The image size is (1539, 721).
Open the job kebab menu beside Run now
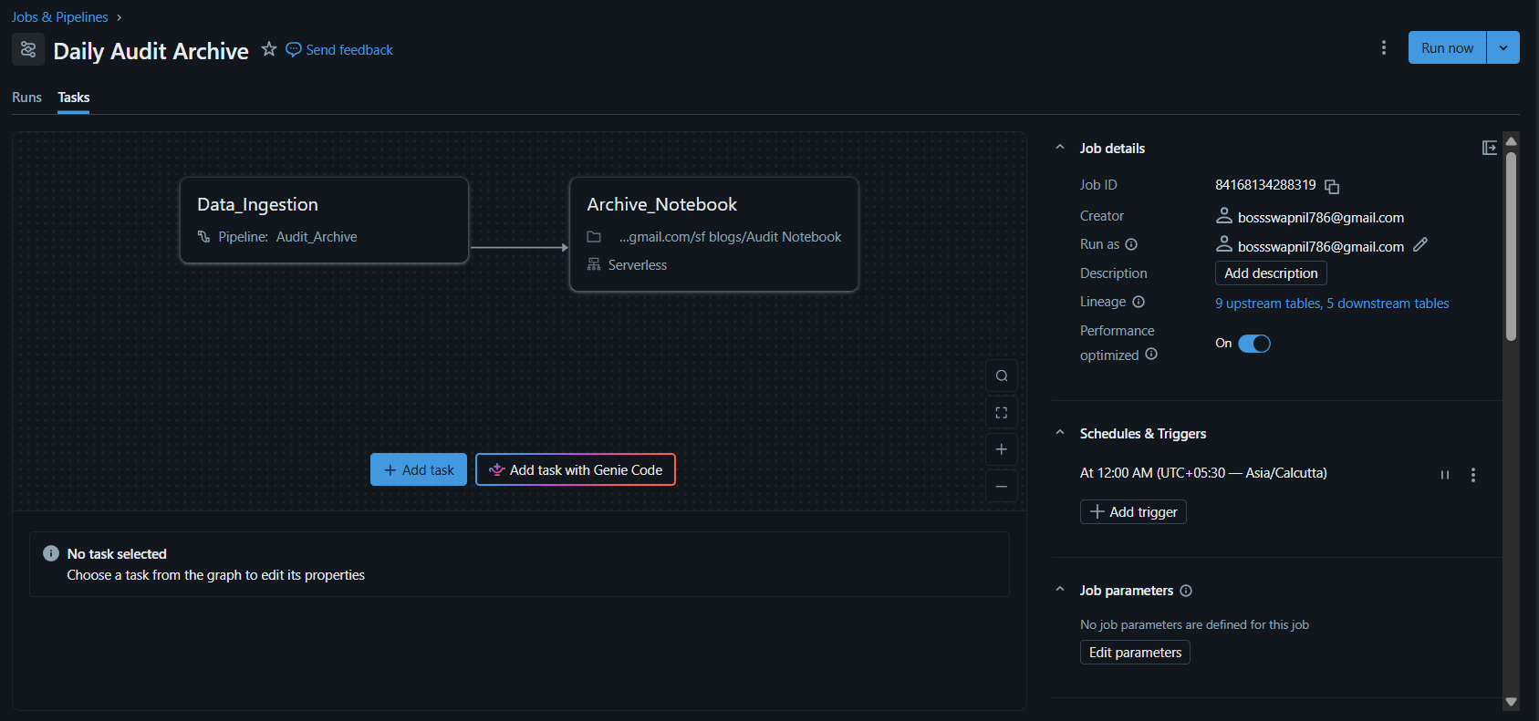point(1383,47)
